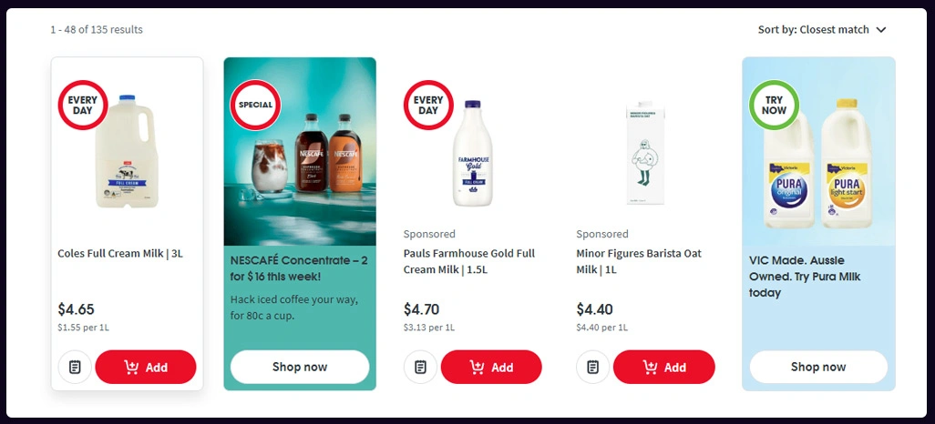Click Coles Full Cream Milk product image
This screenshot has width=935, height=424.
(x=128, y=152)
